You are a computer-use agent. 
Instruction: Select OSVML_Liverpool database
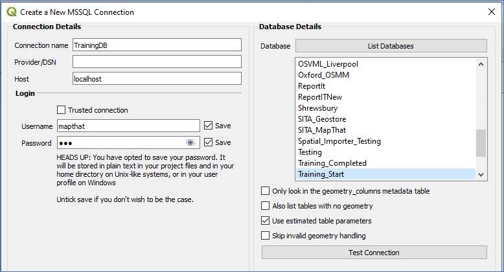coord(385,64)
